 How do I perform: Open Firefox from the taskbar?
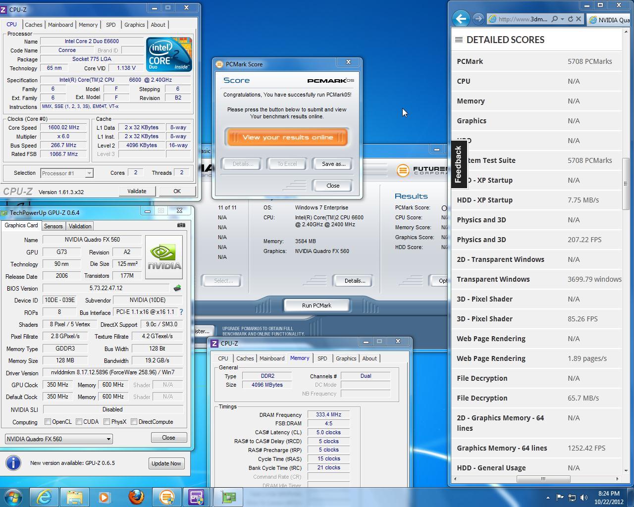click(x=136, y=497)
